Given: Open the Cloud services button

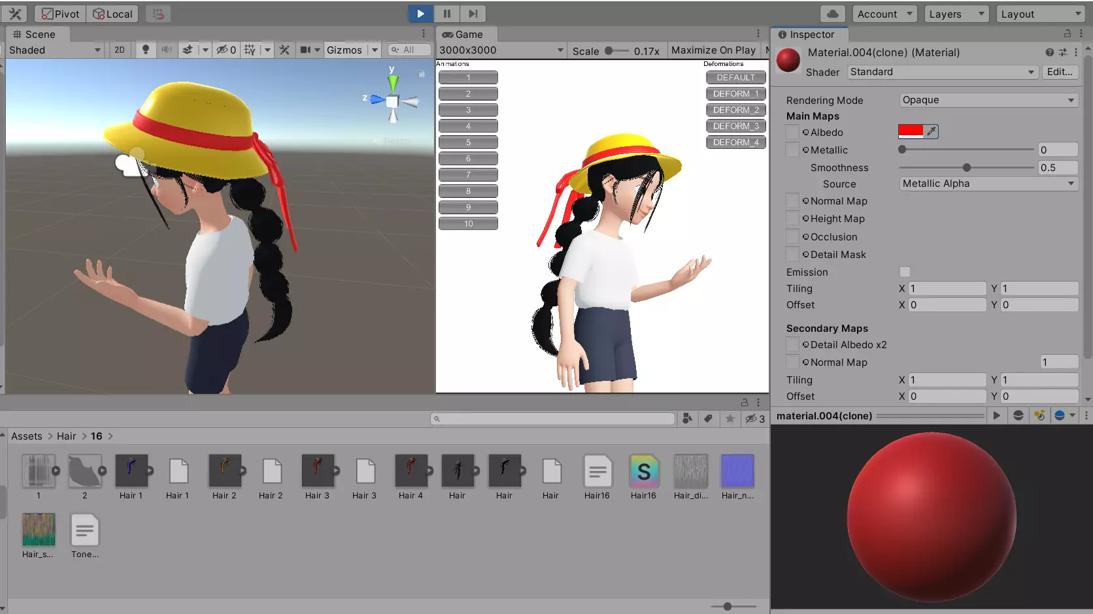Looking at the screenshot, I should tap(832, 14).
